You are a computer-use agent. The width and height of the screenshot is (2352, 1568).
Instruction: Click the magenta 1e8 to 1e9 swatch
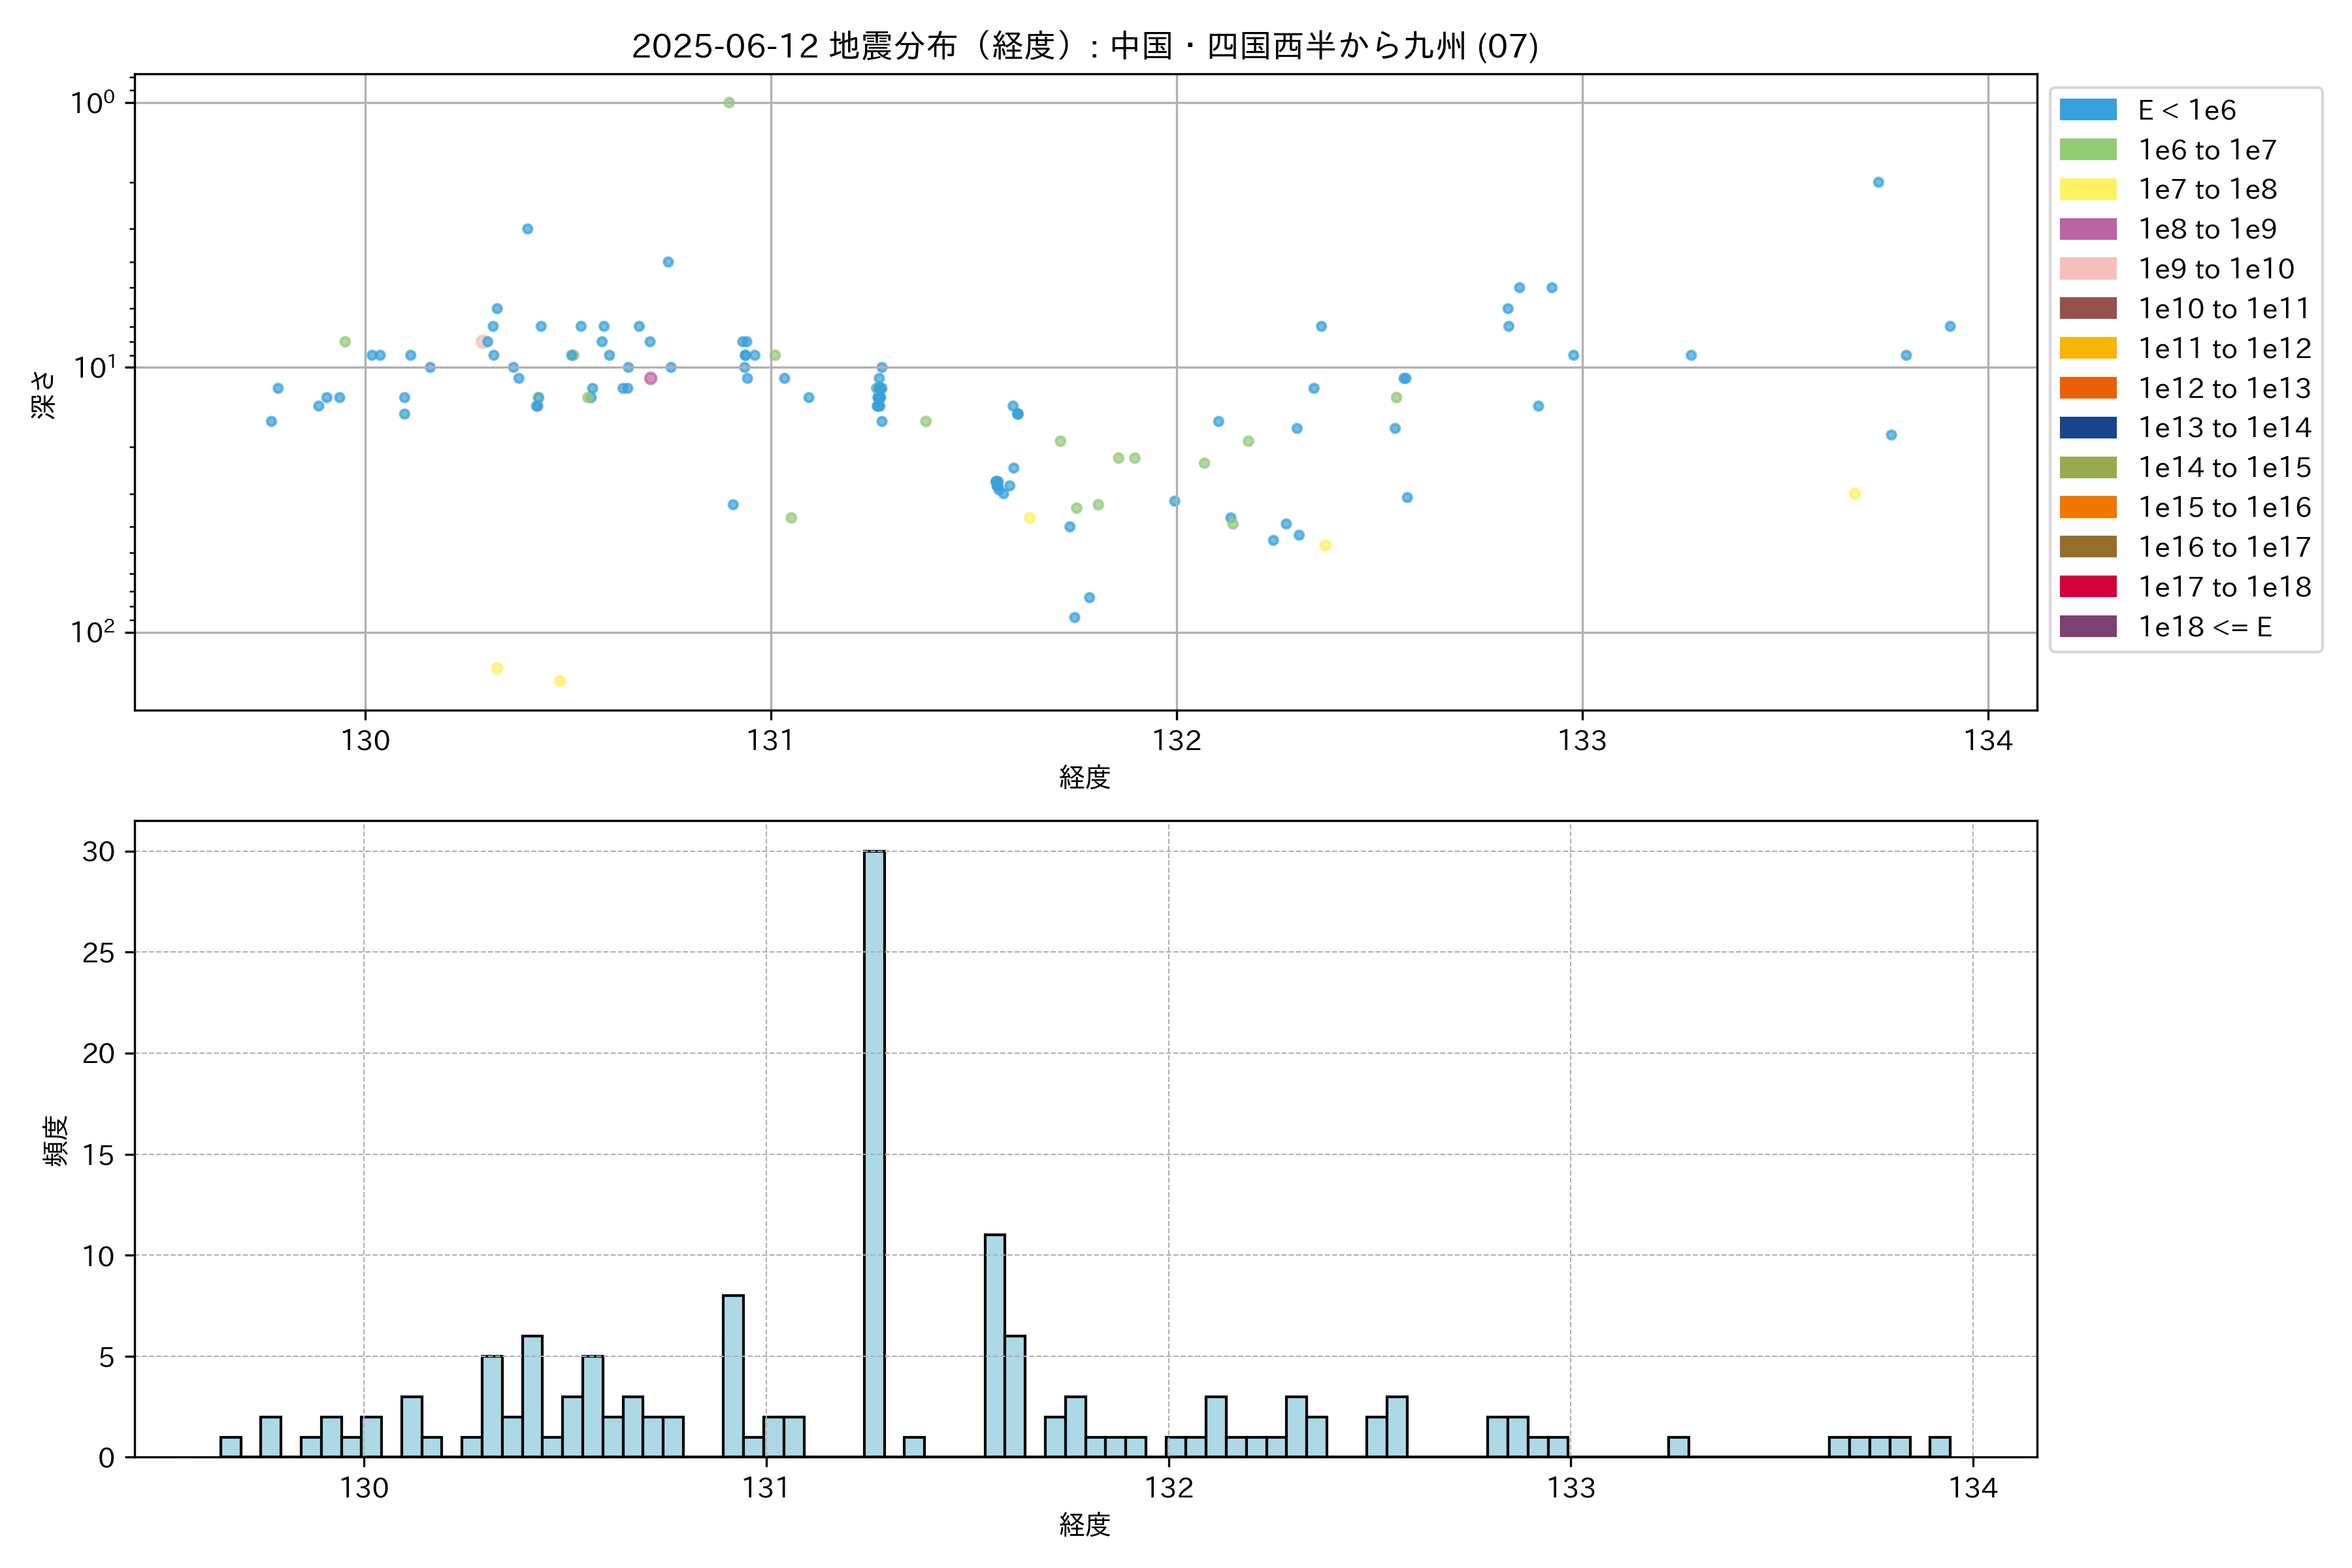[x=2087, y=229]
